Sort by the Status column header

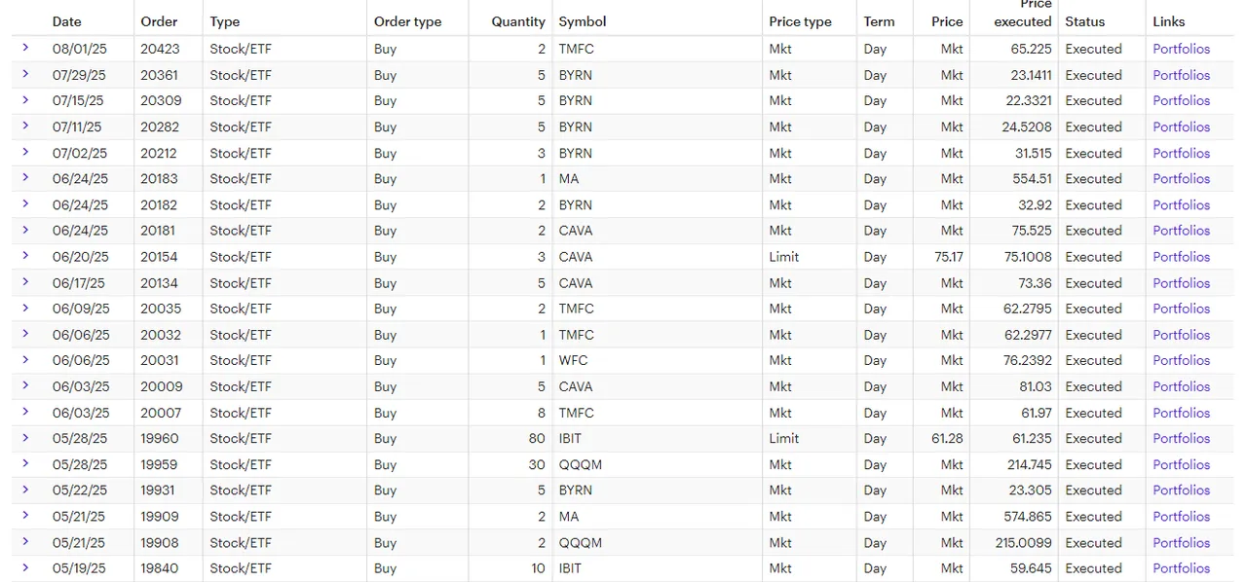(1084, 21)
